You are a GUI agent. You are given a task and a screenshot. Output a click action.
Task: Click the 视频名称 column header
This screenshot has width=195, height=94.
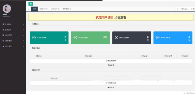click(x=88, y=56)
